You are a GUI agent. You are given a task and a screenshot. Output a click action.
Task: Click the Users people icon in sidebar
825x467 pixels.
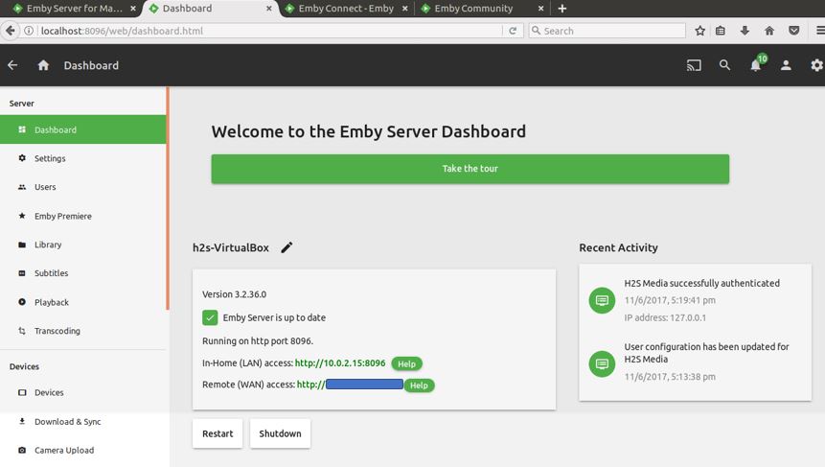point(22,187)
